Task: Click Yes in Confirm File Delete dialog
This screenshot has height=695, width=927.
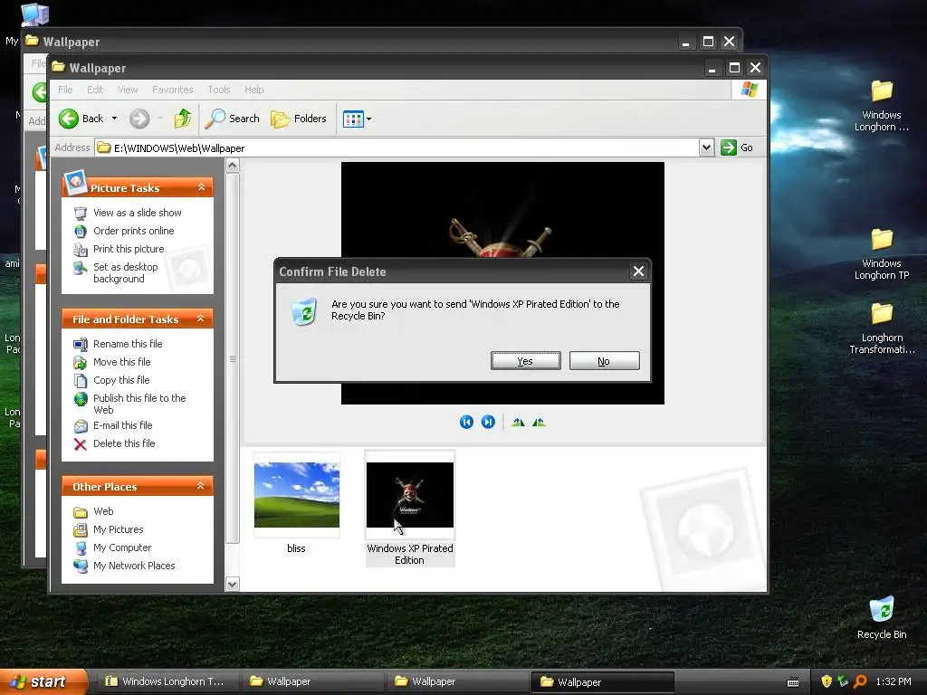Action: point(526,361)
